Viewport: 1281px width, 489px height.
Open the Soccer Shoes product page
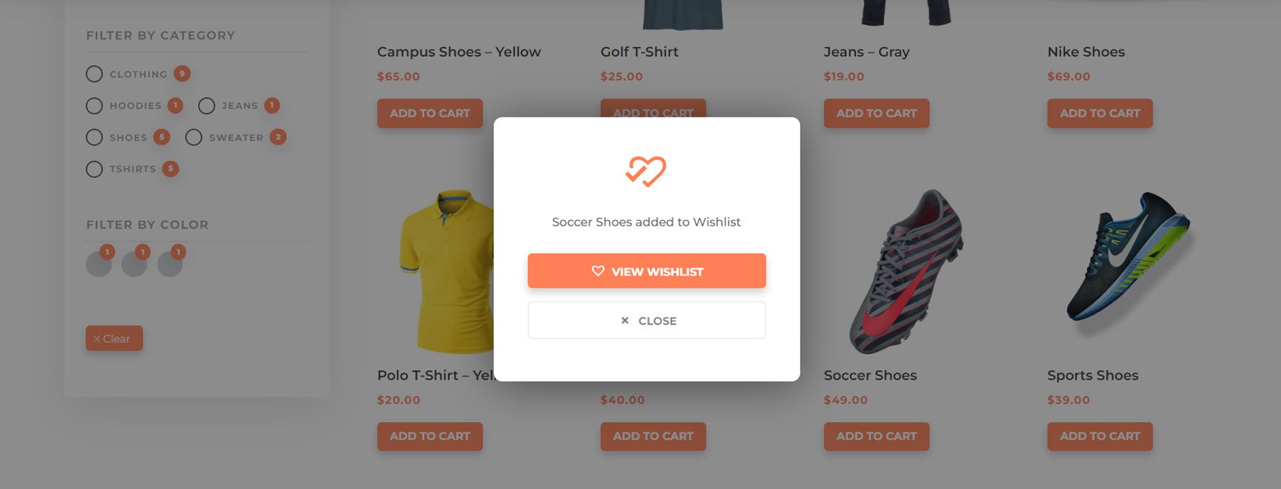tap(870, 375)
